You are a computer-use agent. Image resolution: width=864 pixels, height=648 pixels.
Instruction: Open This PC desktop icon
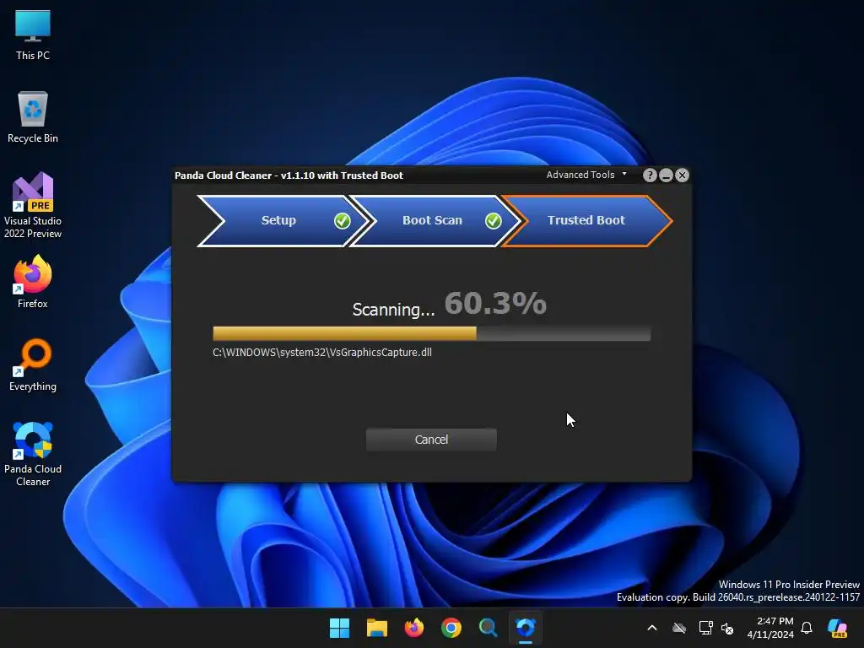click(x=33, y=35)
